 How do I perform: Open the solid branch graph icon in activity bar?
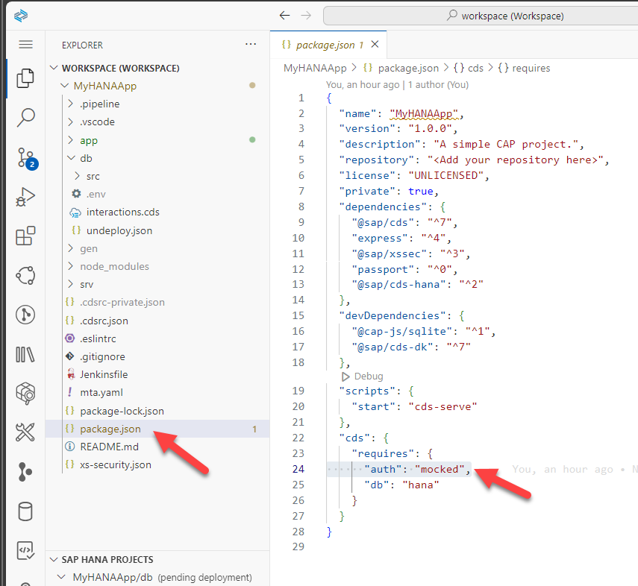click(25, 472)
